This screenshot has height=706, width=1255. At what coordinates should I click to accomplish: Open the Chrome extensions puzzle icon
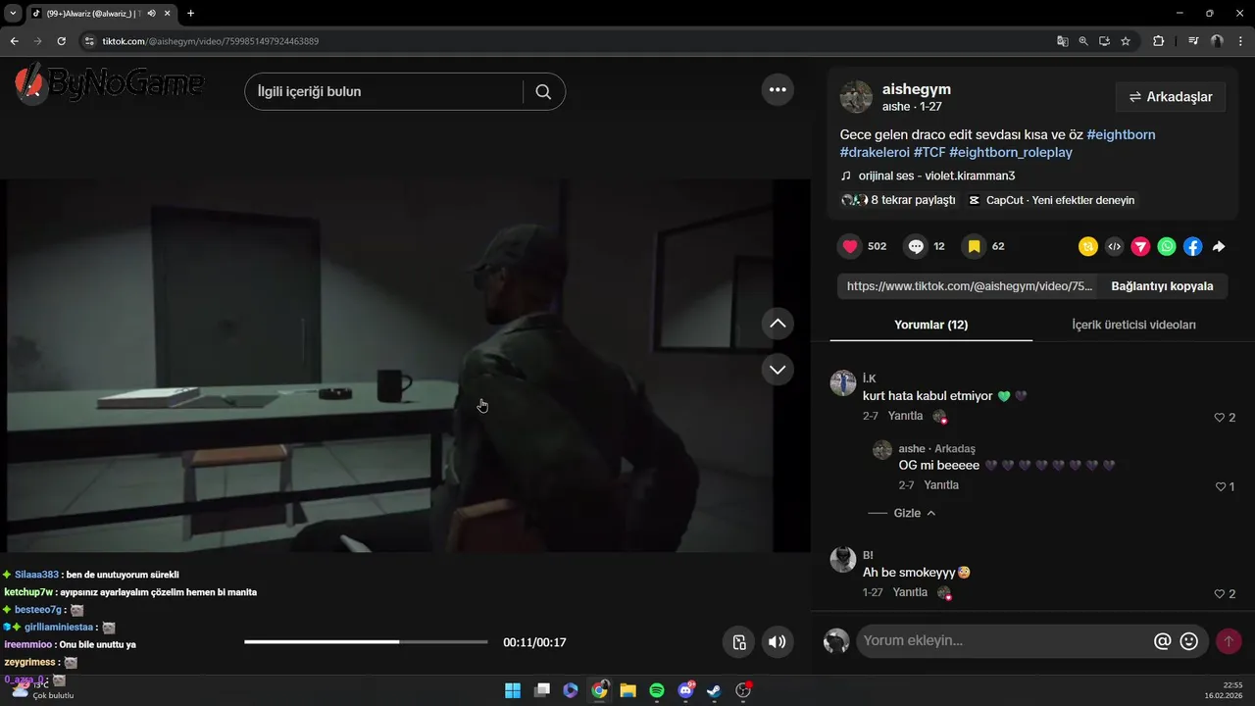click(1158, 41)
